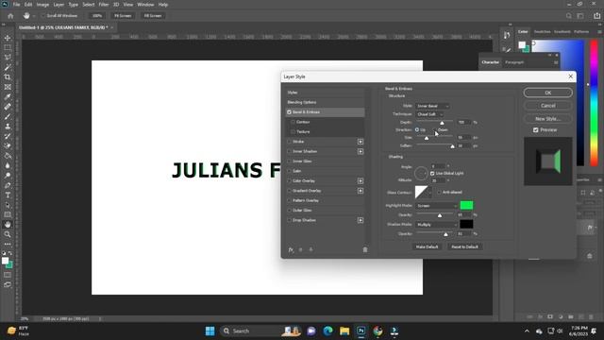Click the trash icon in Layer Style dialog
The height and width of the screenshot is (340, 604).
pyautogui.click(x=365, y=249)
